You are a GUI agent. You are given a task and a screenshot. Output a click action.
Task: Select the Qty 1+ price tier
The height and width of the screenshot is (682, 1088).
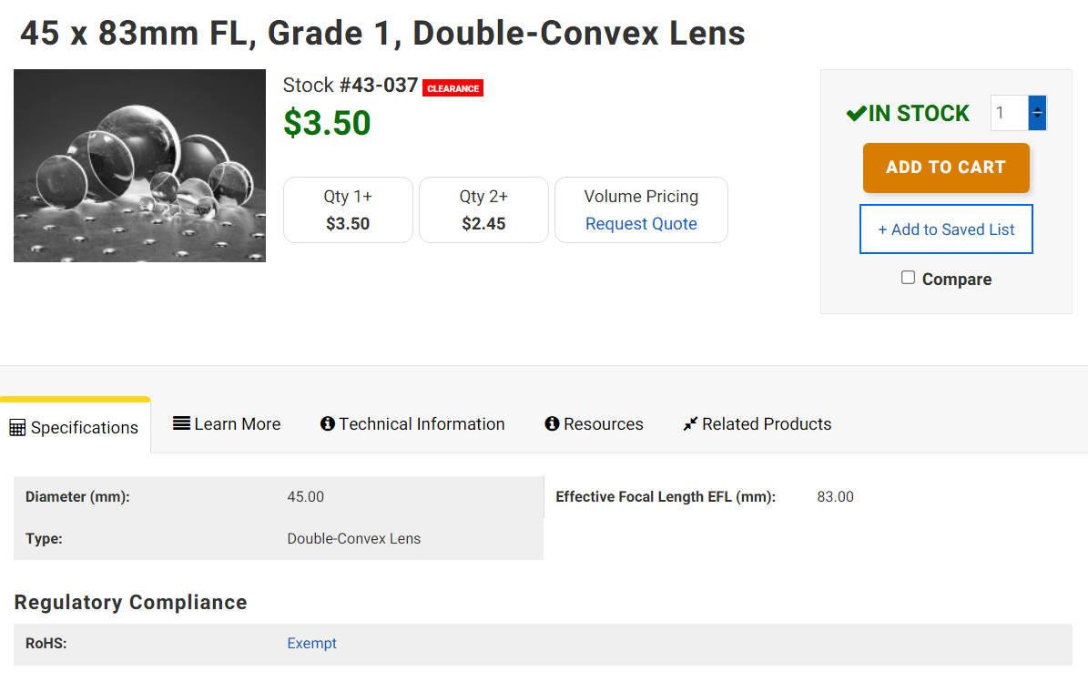pos(348,210)
